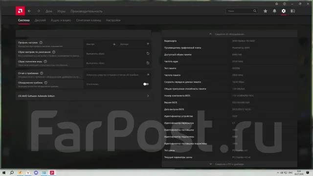The height and width of the screenshot is (176, 313).
Task: Open the Windows action center icon
Action: tap(308, 173)
